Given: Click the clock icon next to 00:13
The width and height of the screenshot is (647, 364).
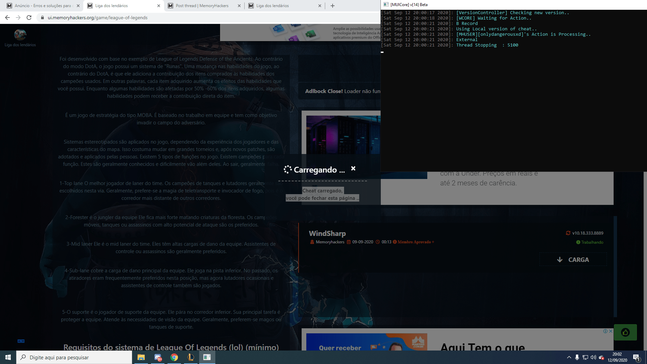Looking at the screenshot, I should click(x=378, y=242).
